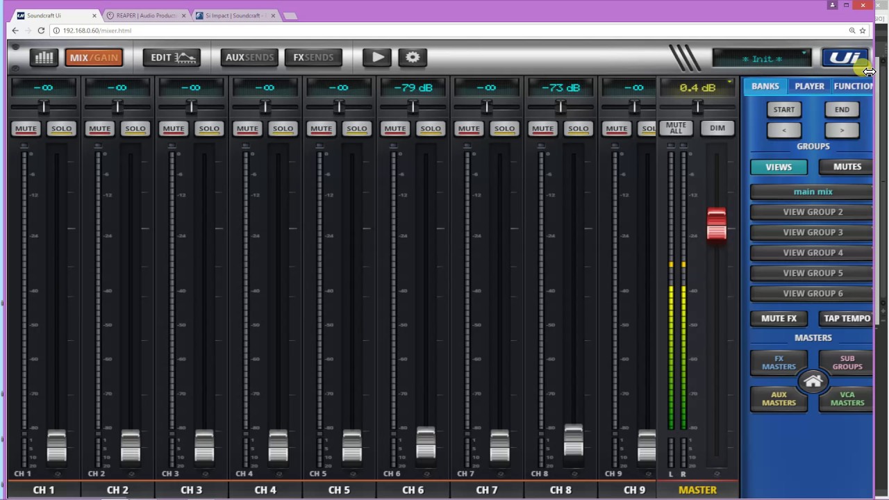This screenshot has height=500, width=889.
Task: Solo channel CH 5
Action: [x=357, y=128]
